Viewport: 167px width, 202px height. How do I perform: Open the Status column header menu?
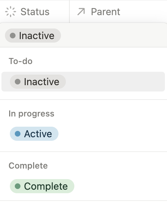pyautogui.click(x=35, y=12)
